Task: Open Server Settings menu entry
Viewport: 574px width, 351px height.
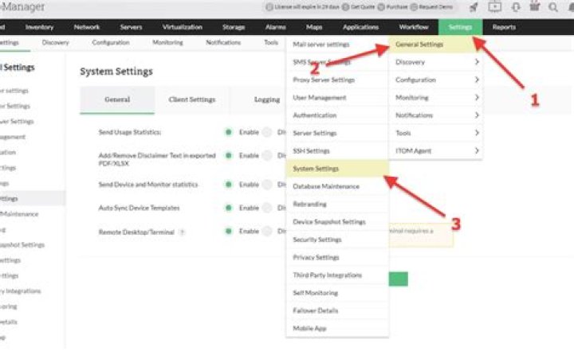Action: point(336,133)
